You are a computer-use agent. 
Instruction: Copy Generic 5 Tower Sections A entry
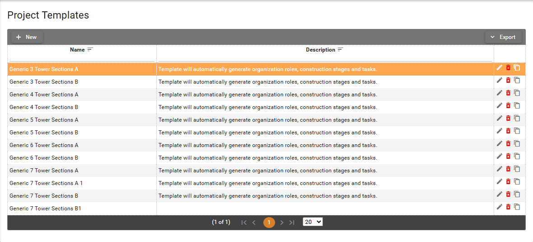[517, 118]
